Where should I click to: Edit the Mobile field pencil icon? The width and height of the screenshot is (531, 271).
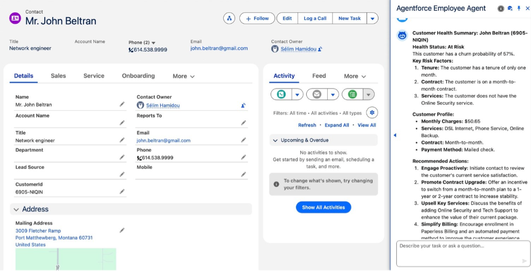pyautogui.click(x=243, y=174)
